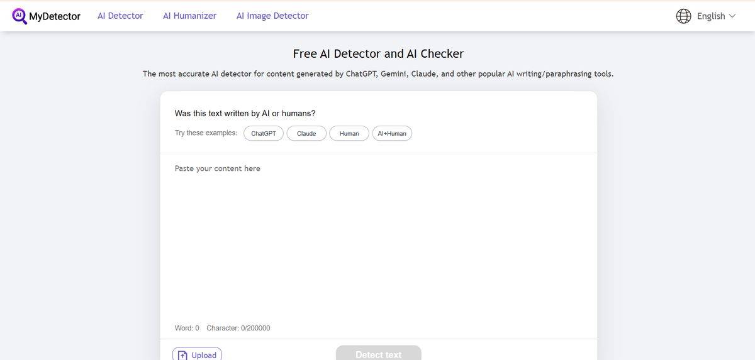Click the upload arrow icon

click(182, 356)
